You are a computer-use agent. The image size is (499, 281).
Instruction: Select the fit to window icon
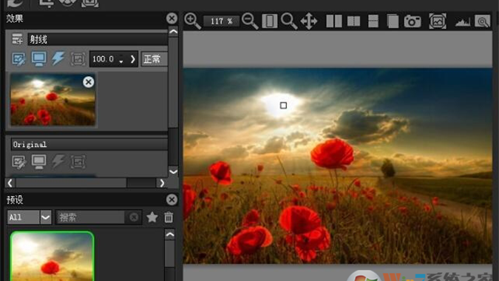269,21
